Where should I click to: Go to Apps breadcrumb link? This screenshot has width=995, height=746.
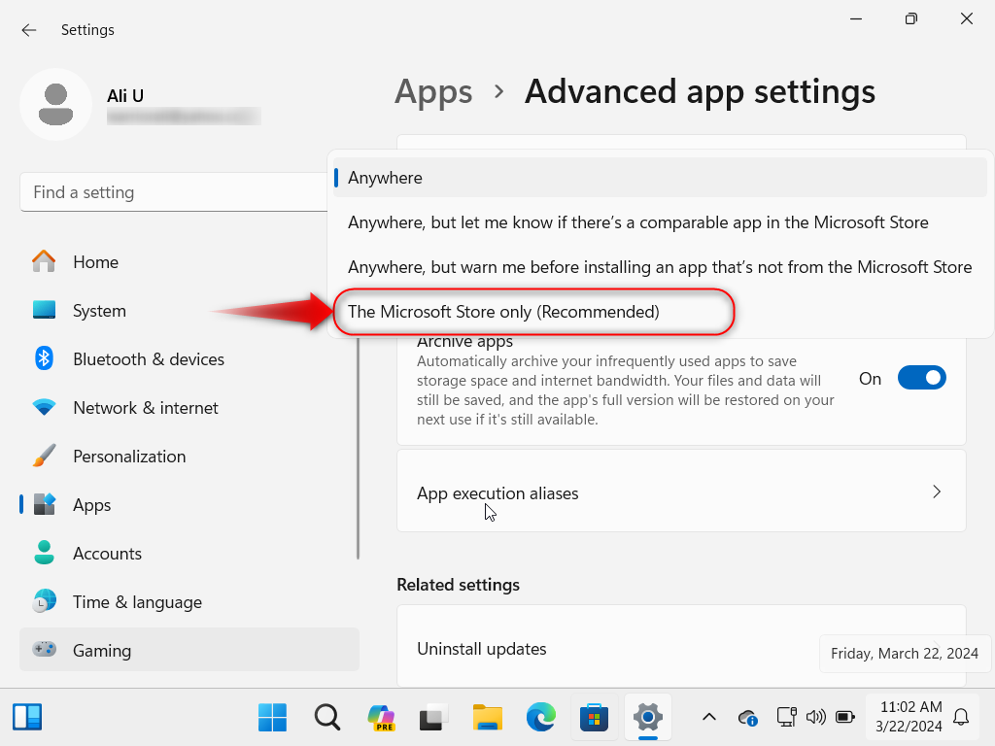[433, 92]
